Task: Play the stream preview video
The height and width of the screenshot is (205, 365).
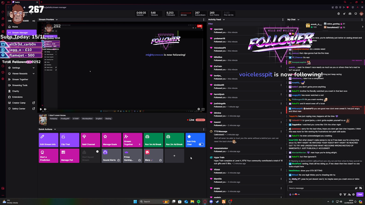Action: tap(40, 109)
